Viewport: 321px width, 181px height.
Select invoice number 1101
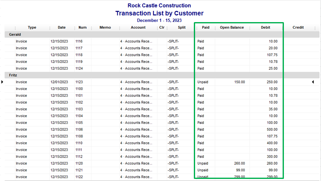pos(79,96)
